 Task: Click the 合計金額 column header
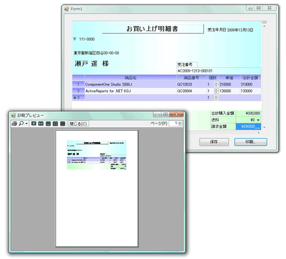pyautogui.click(x=250, y=77)
